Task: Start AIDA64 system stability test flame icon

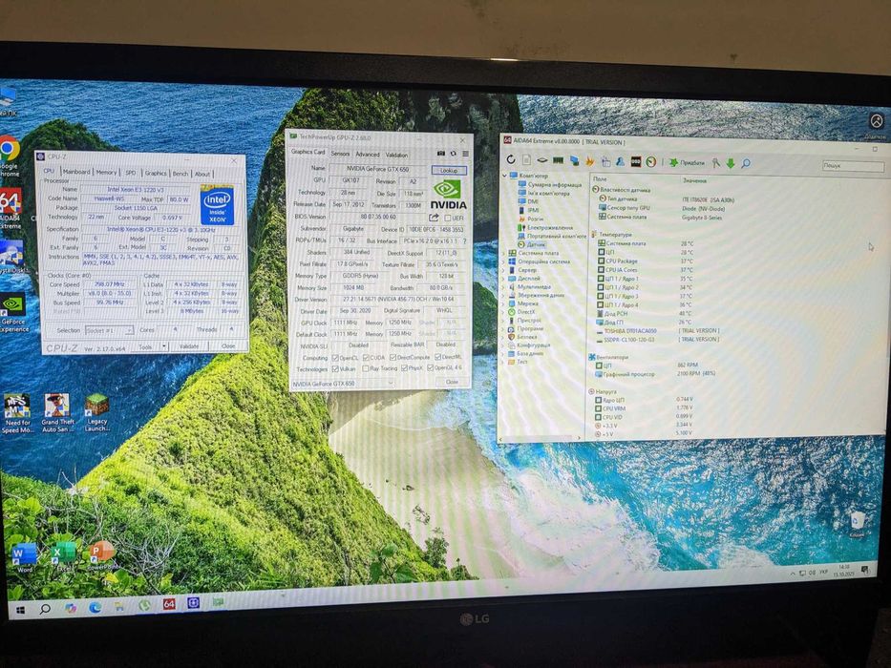Action: (x=590, y=162)
